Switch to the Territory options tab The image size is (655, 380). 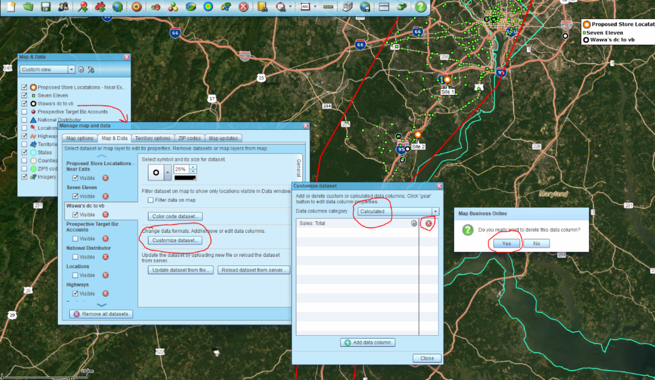[152, 138]
